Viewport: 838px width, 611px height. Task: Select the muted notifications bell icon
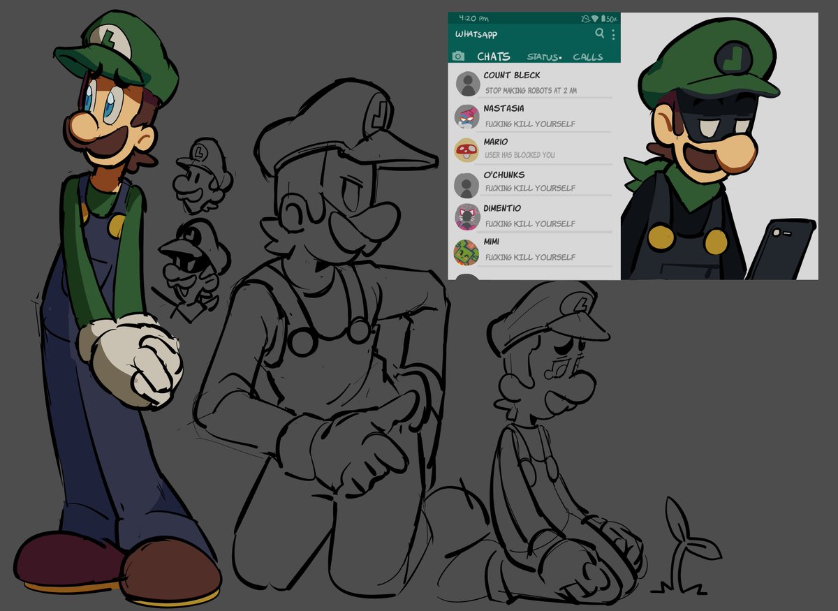coord(585,17)
